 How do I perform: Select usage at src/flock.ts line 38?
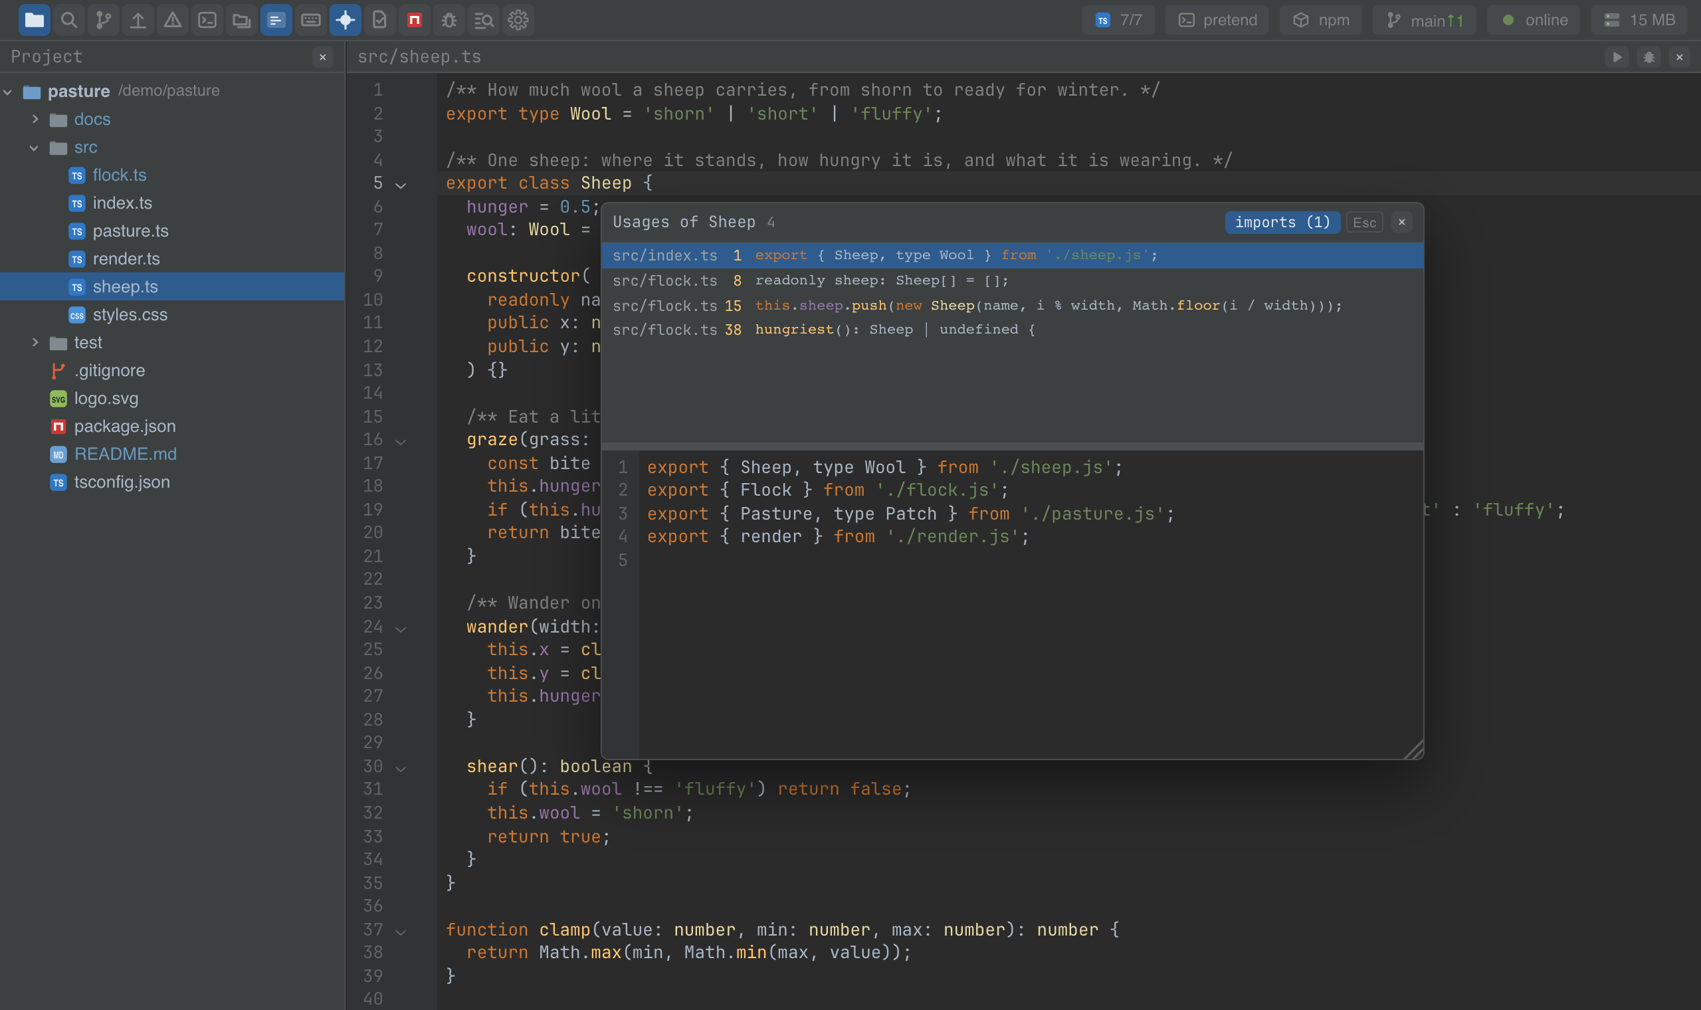[x=1013, y=330]
